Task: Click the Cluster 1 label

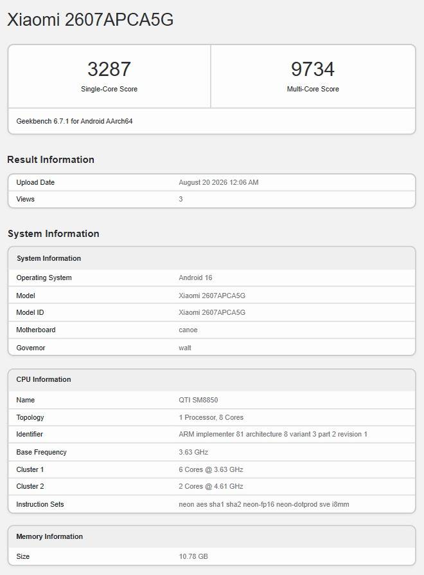Action: (x=30, y=469)
